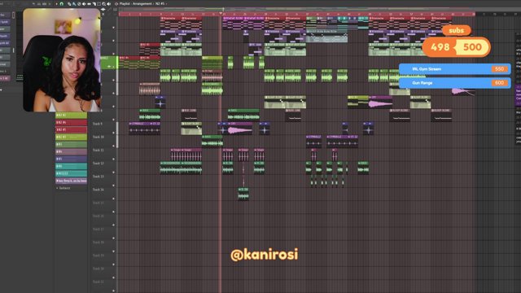The height and width of the screenshot is (293, 521).
Task: Select the Track 13 header label
Action: (x=99, y=177)
